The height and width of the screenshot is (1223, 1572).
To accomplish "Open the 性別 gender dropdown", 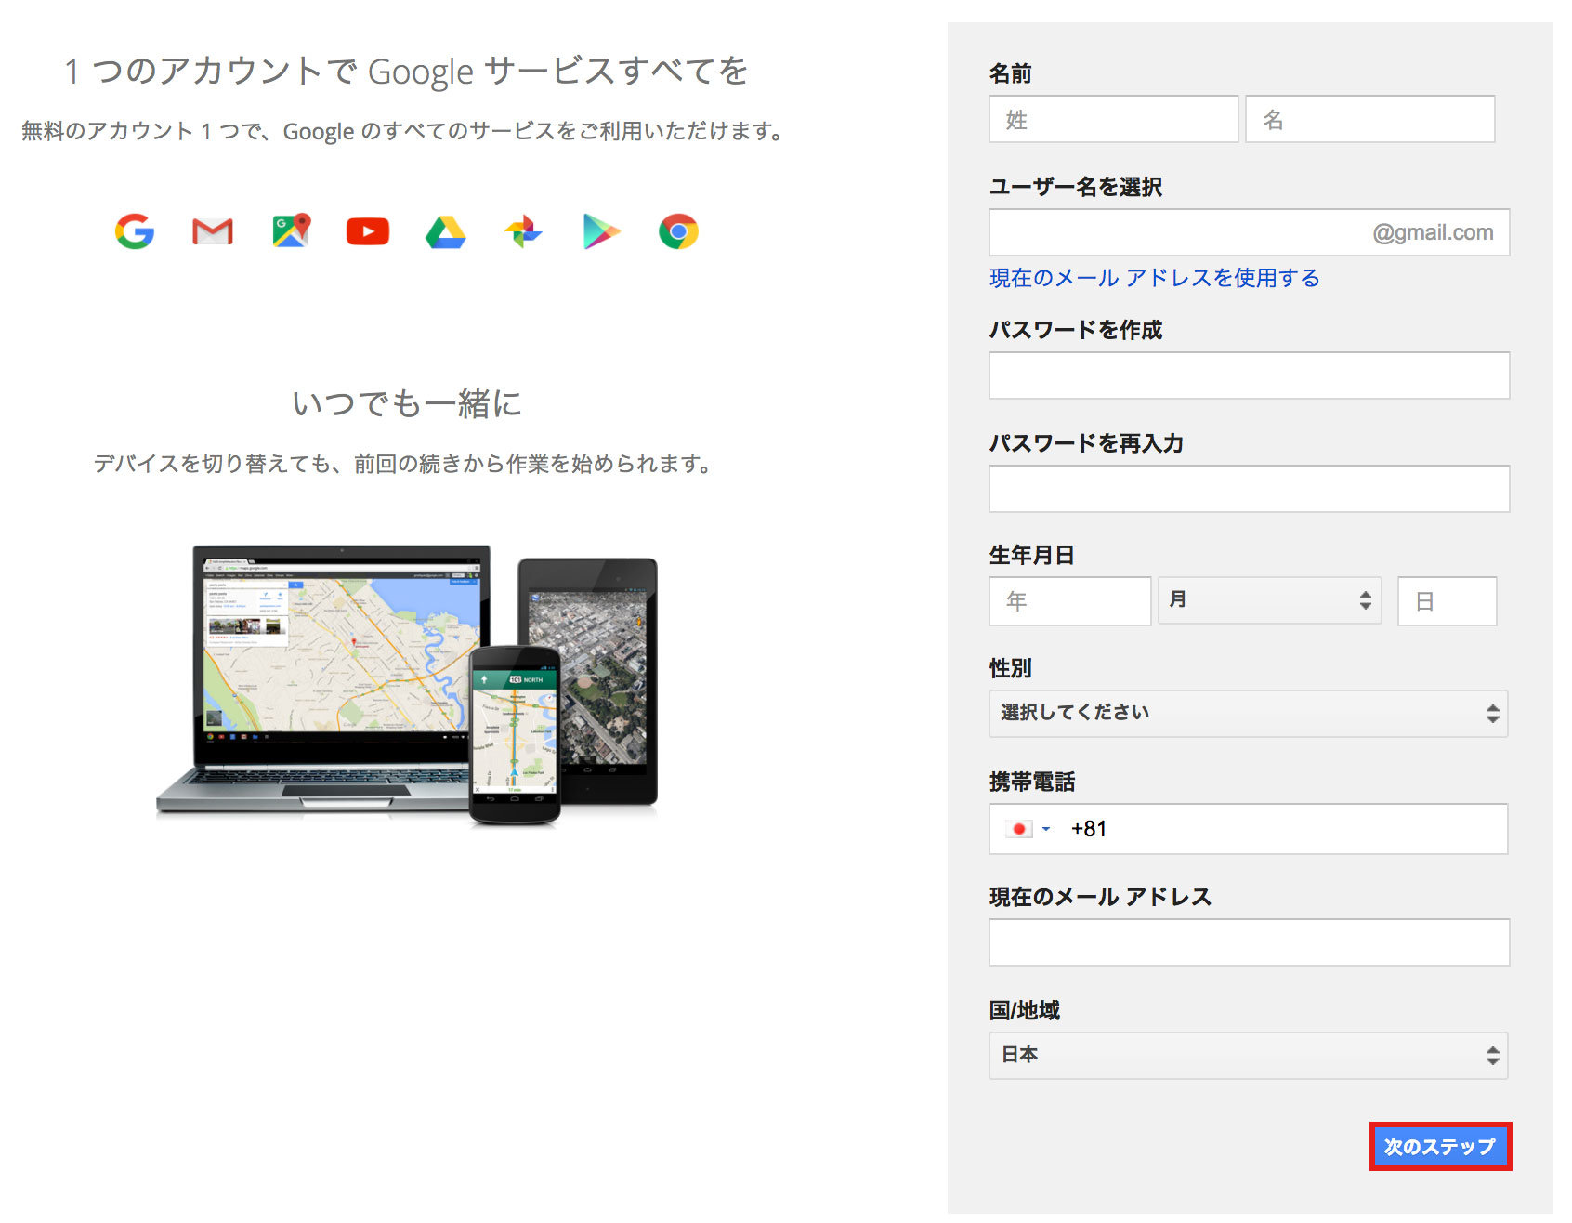I will (x=1249, y=714).
